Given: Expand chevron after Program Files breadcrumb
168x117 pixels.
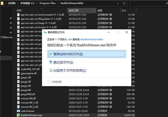Looking at the screenshot, I should 58,3.
